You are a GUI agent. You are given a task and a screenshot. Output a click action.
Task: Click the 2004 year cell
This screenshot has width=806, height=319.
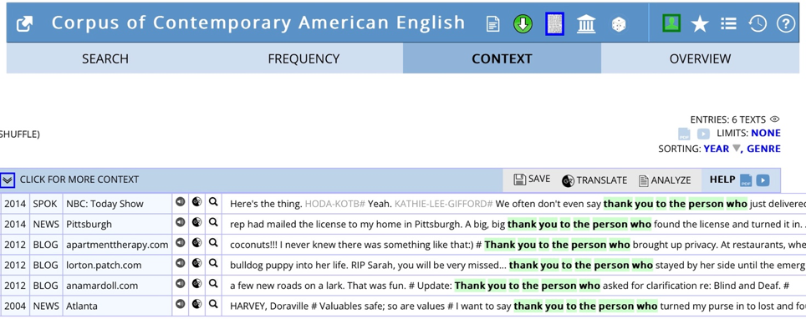click(15, 306)
